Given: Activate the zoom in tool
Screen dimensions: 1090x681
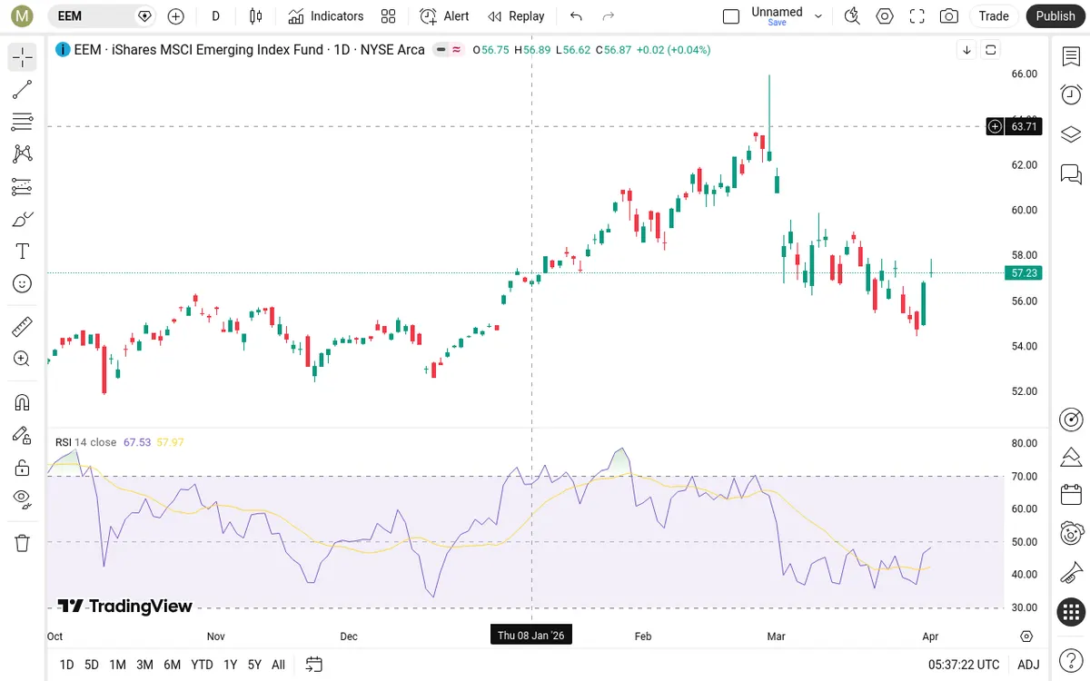Looking at the screenshot, I should coord(23,359).
